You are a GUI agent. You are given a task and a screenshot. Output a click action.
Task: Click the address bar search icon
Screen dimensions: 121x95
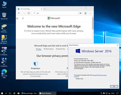point(34,13)
